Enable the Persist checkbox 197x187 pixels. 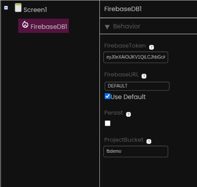pos(107,123)
